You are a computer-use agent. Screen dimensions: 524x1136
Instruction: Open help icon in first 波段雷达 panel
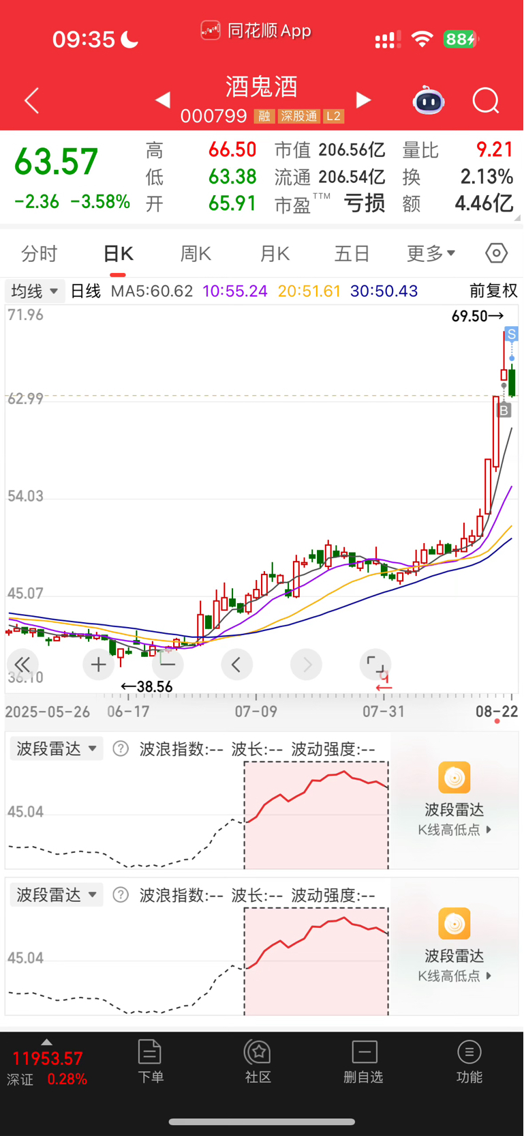(121, 748)
